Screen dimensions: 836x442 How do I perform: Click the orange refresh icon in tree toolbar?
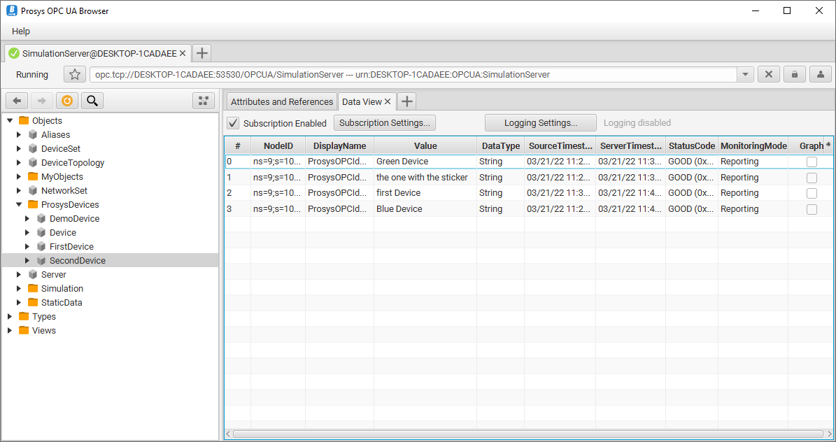tap(66, 101)
